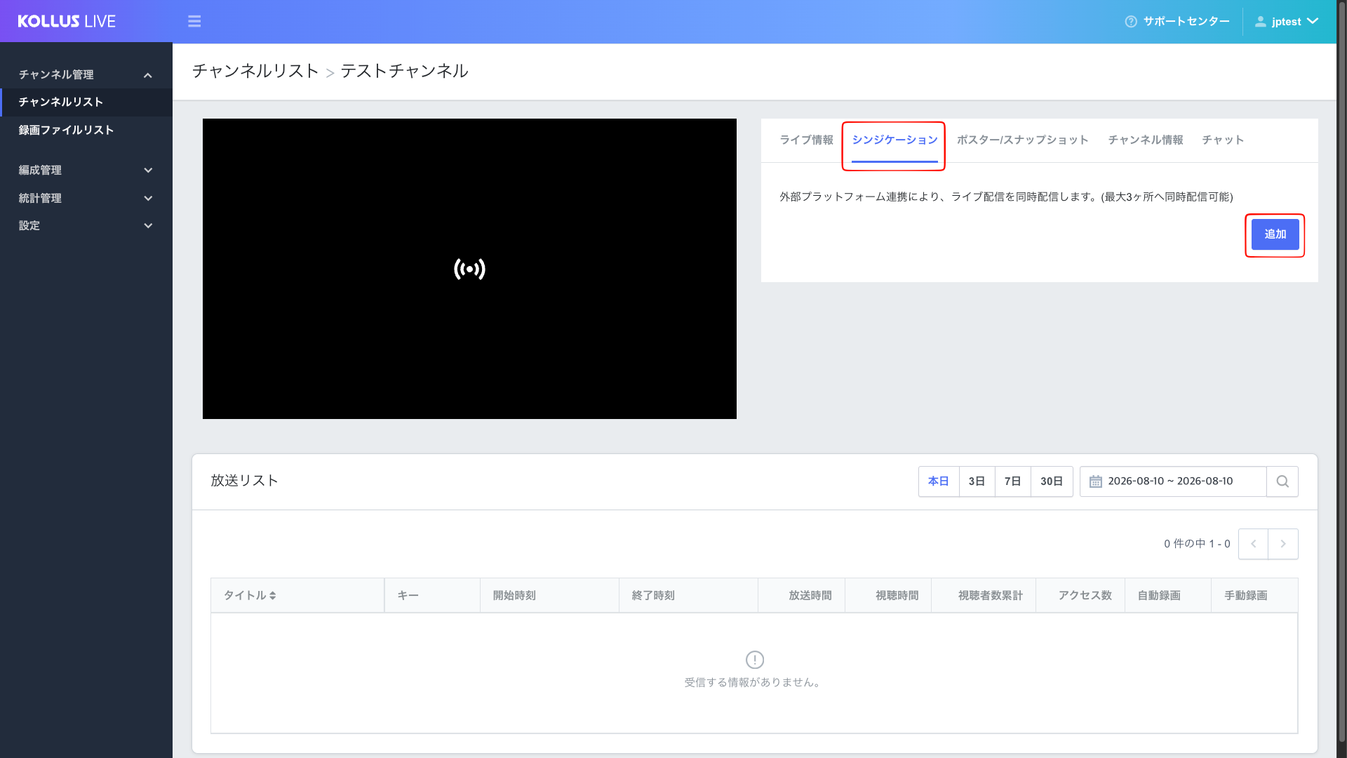This screenshot has height=758, width=1347.
Task: Click the 追加 button to add syndication
Action: click(x=1275, y=234)
